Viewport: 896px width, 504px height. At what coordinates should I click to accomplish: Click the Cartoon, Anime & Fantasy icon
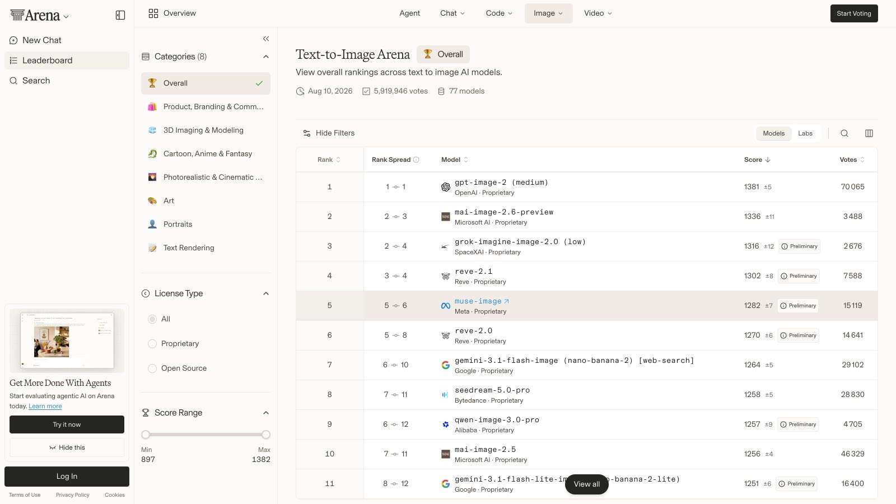pyautogui.click(x=152, y=153)
